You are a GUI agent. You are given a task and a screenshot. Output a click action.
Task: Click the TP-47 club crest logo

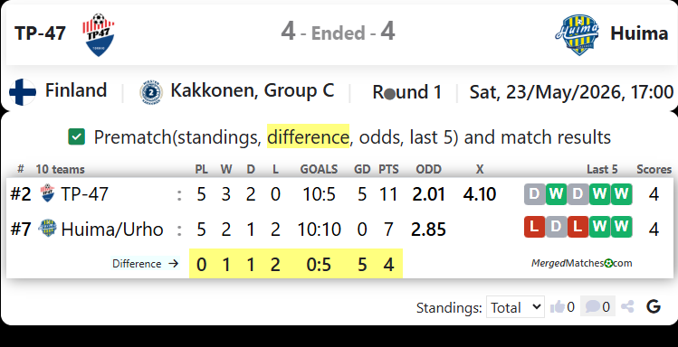coord(99,35)
